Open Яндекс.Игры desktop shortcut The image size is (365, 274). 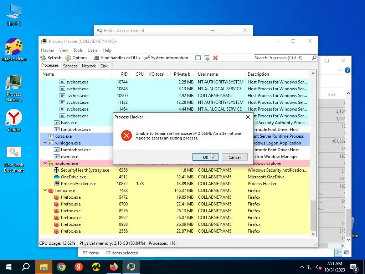(x=14, y=49)
